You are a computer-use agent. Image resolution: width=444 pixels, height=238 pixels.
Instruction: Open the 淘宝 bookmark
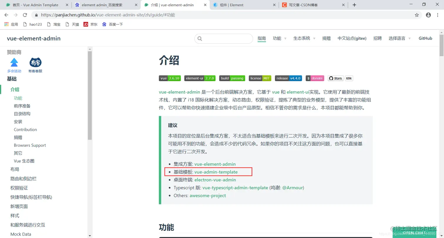(x=54, y=24)
